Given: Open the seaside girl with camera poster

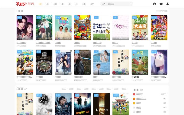Looking at the screenshot, I should 101,62.
